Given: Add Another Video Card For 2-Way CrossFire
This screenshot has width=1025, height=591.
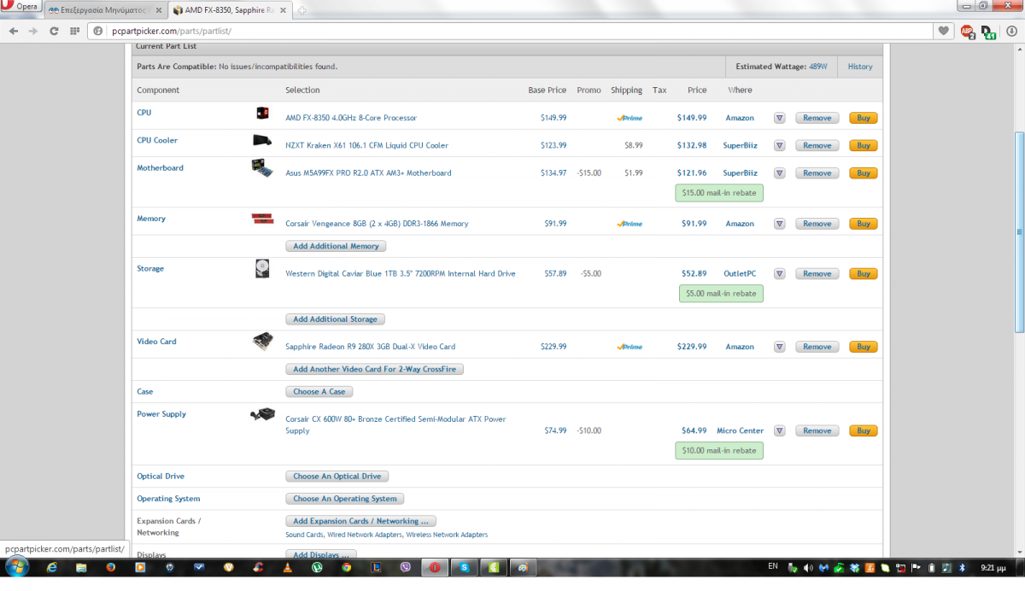Looking at the screenshot, I should (374, 370).
